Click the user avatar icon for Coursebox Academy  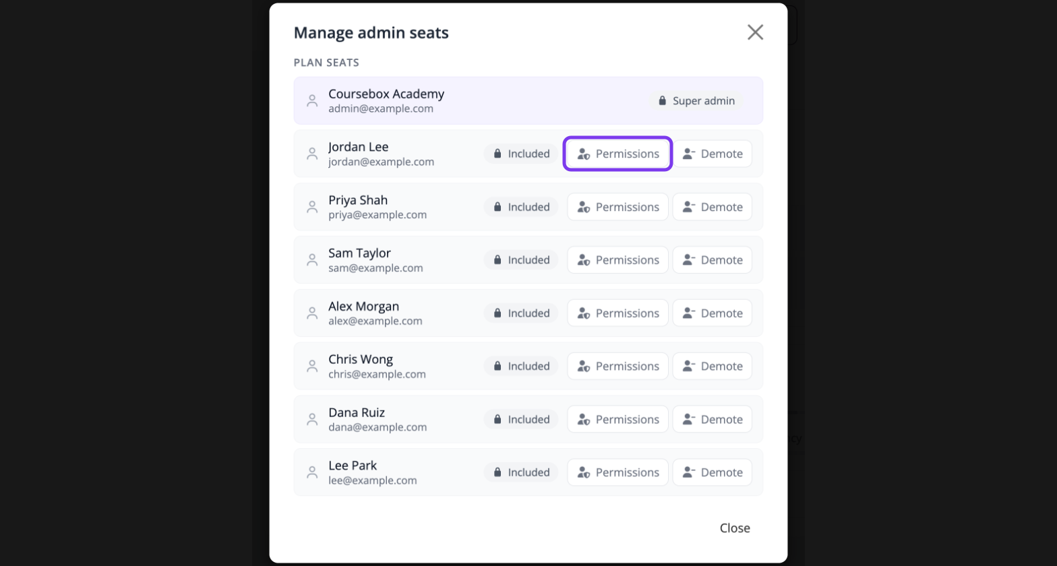coord(312,101)
